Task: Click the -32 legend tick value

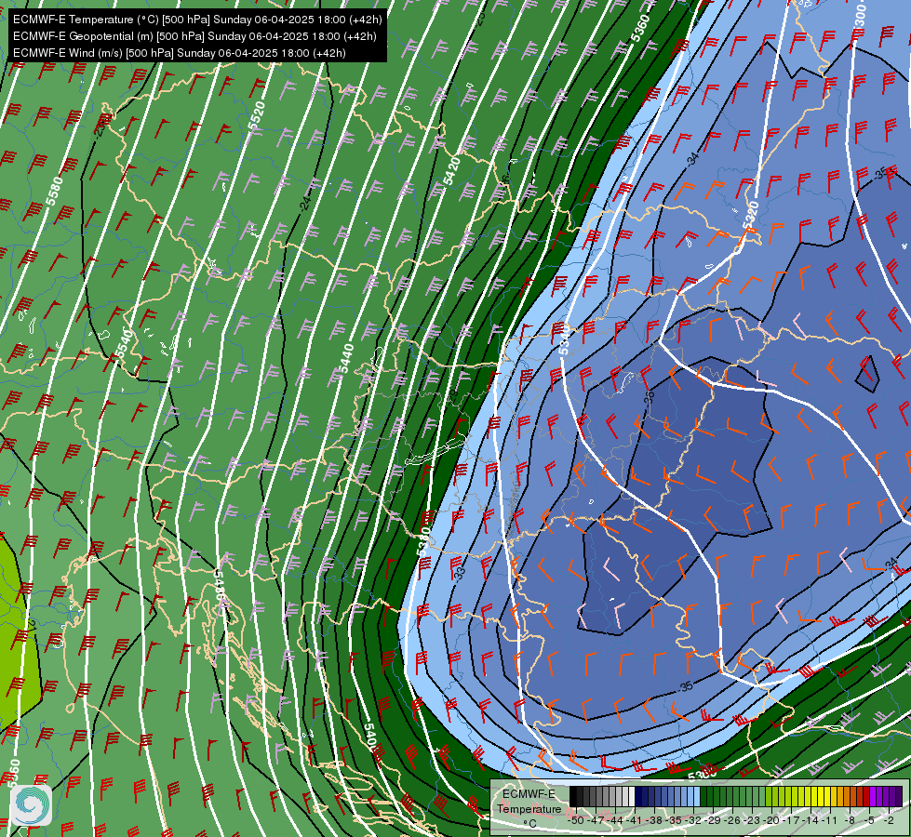Action: tap(693, 821)
